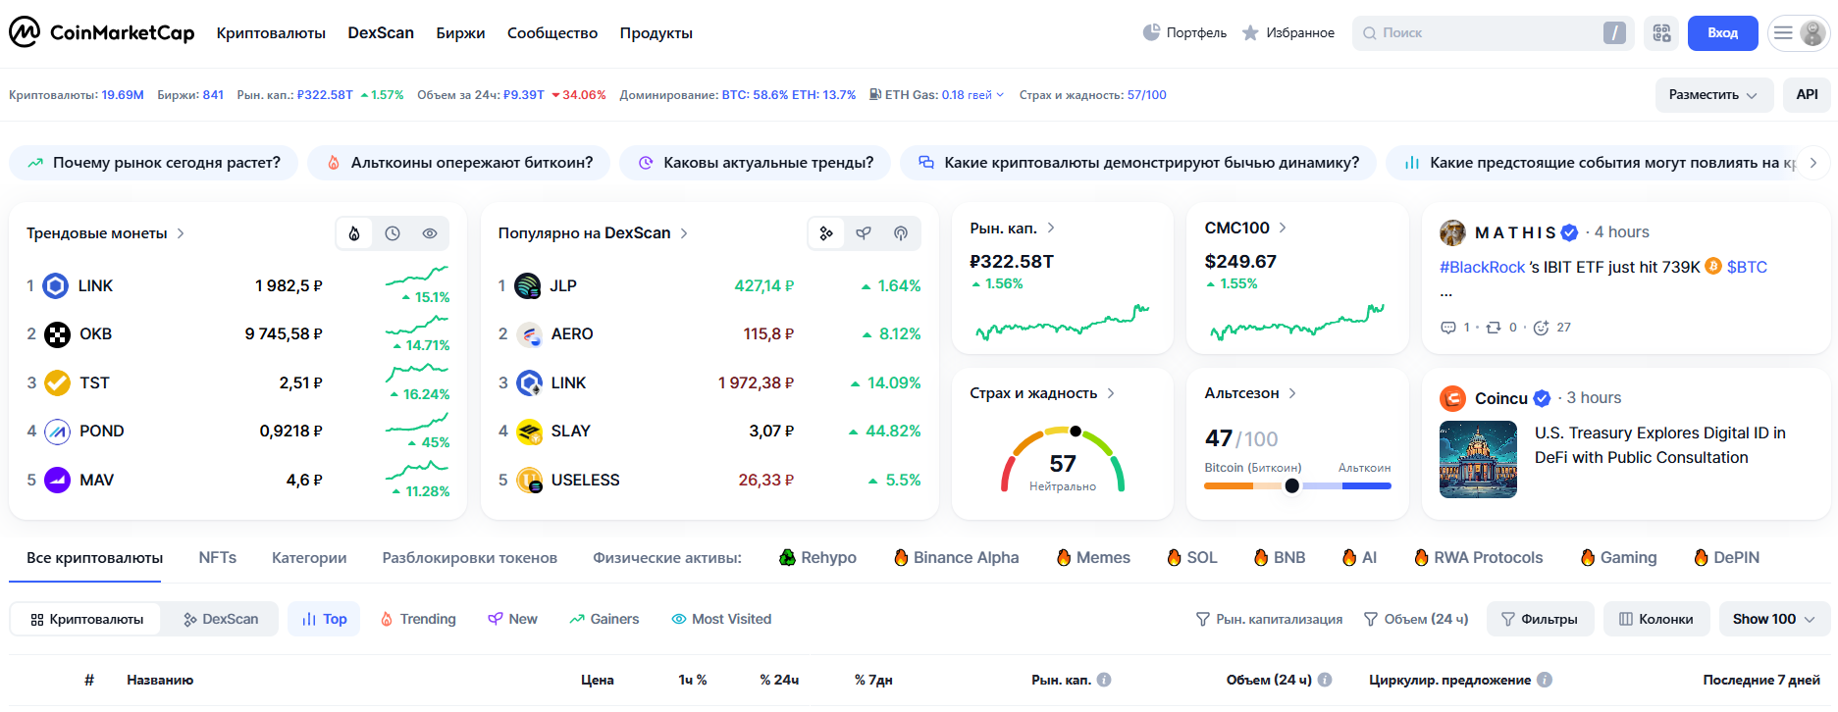The height and width of the screenshot is (712, 1838).
Task: Open the Фильтры button
Action: click(1540, 619)
